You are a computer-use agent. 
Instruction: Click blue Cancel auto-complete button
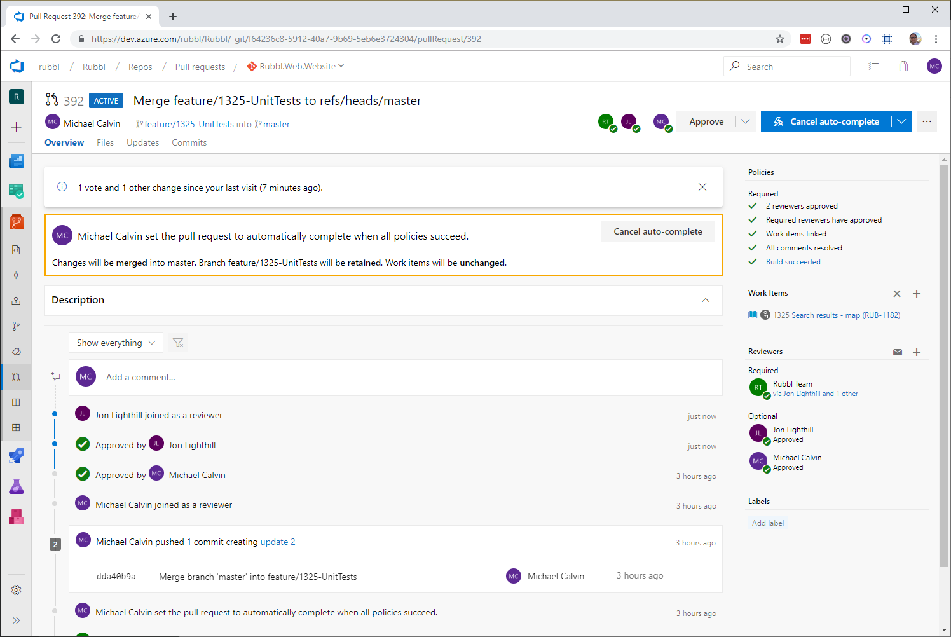click(826, 121)
